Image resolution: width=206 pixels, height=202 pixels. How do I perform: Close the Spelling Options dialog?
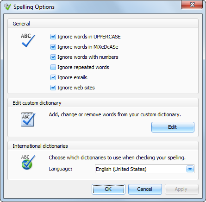[192, 5]
